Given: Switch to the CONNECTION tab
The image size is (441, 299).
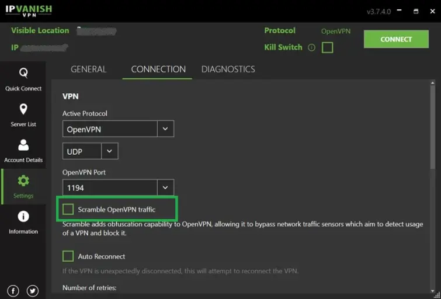Looking at the screenshot, I should click(158, 69).
